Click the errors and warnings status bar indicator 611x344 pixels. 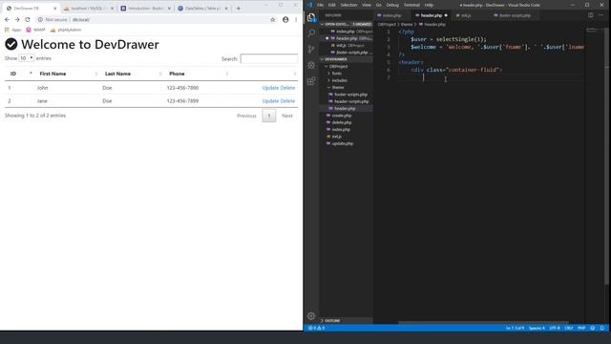coord(317,328)
